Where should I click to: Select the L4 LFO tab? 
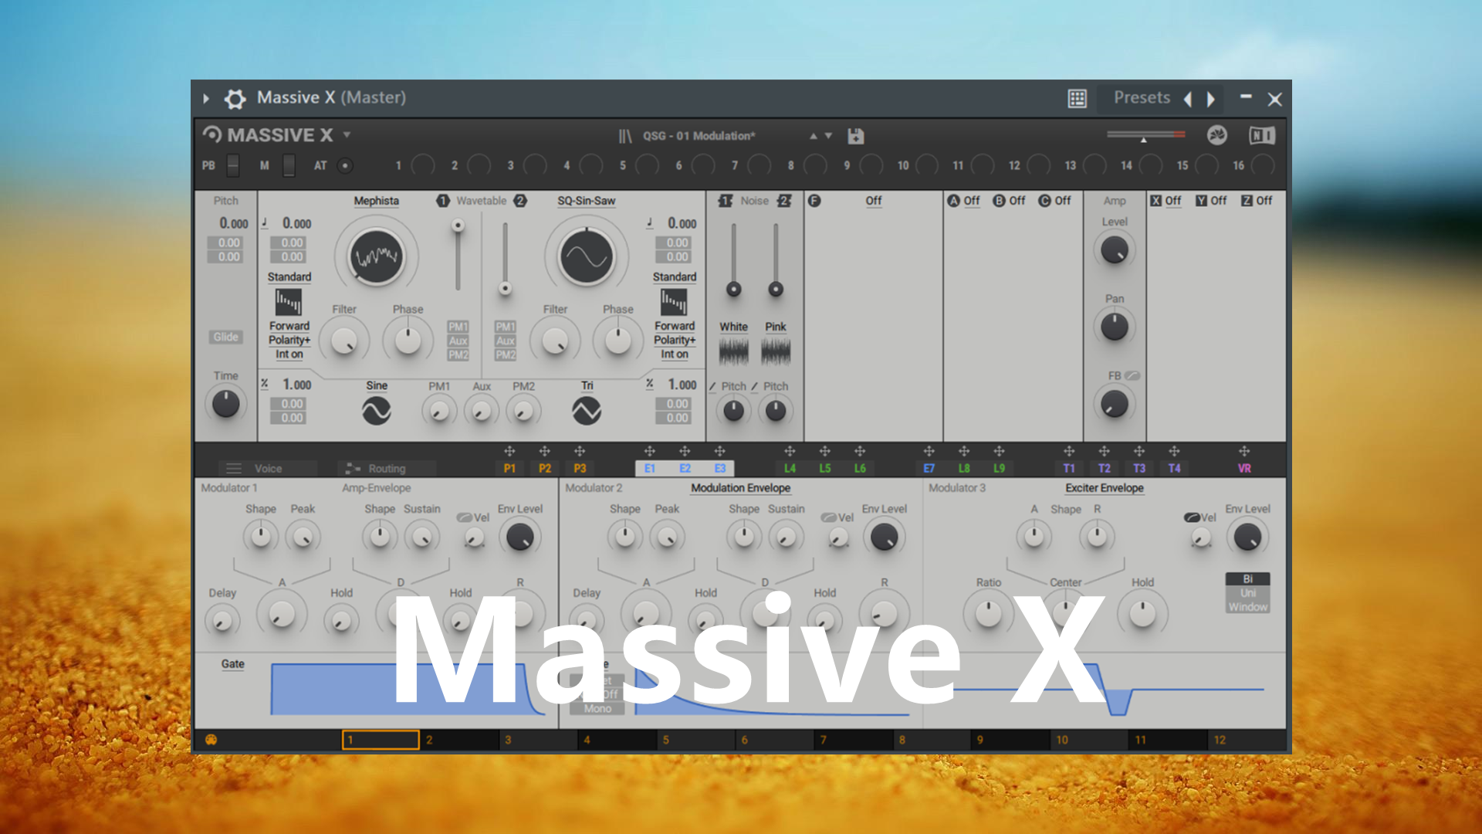[x=790, y=469]
